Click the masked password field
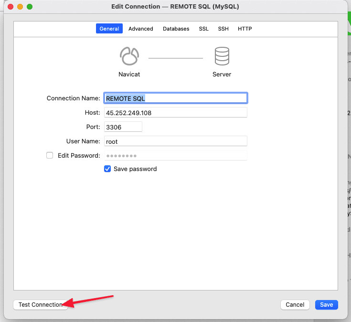The image size is (351, 322). point(175,155)
